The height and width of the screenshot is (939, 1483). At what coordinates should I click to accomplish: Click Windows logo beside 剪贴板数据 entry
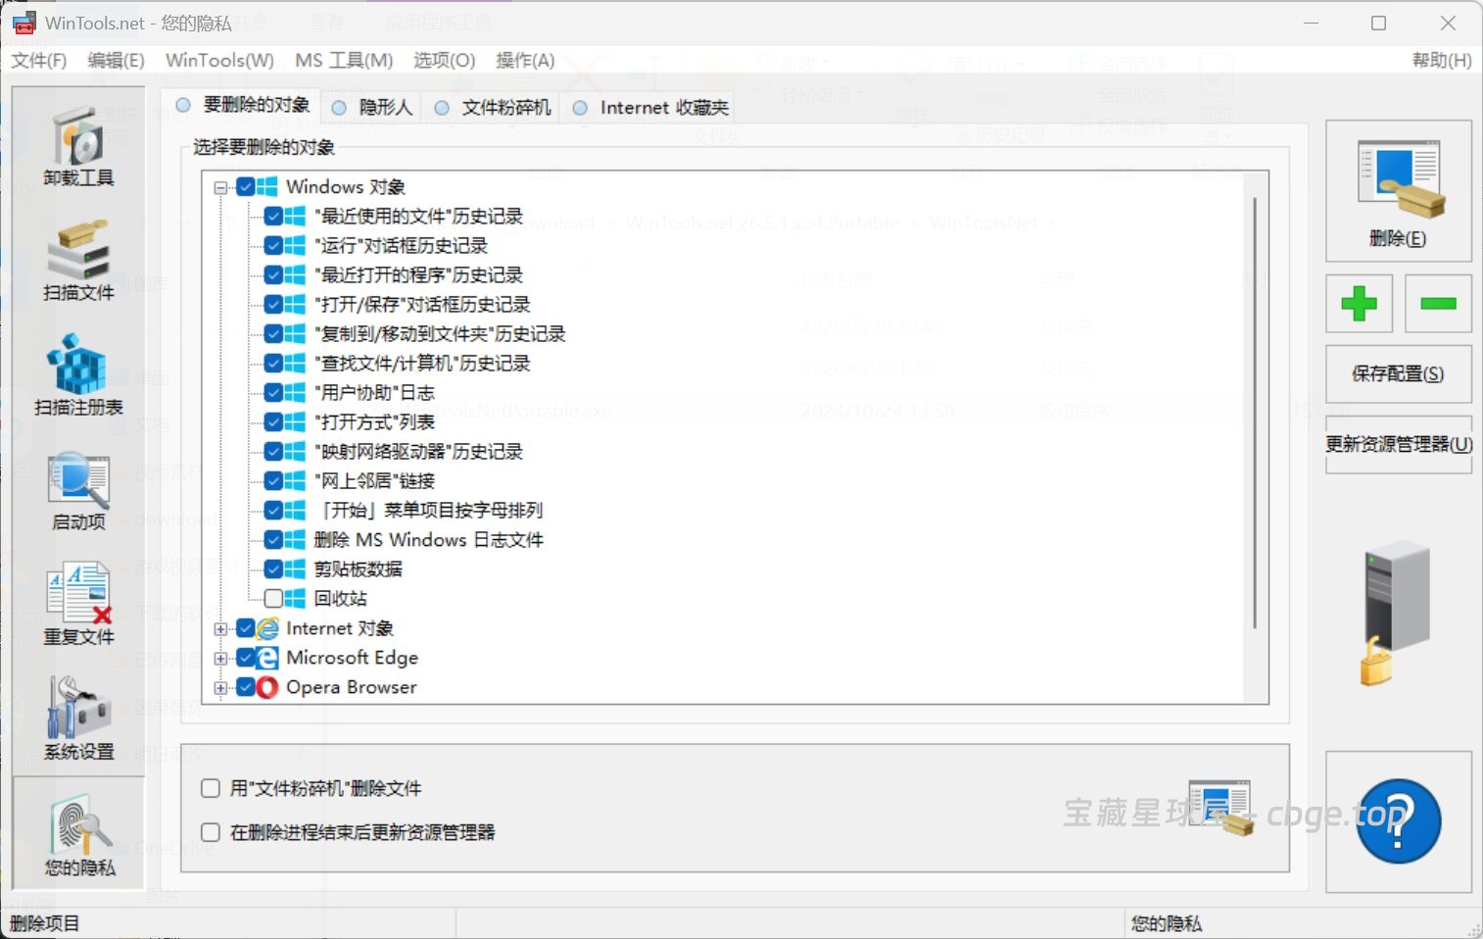[x=295, y=569]
